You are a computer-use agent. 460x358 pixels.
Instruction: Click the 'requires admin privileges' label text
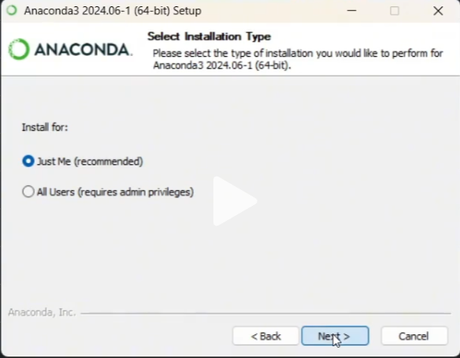coord(135,192)
